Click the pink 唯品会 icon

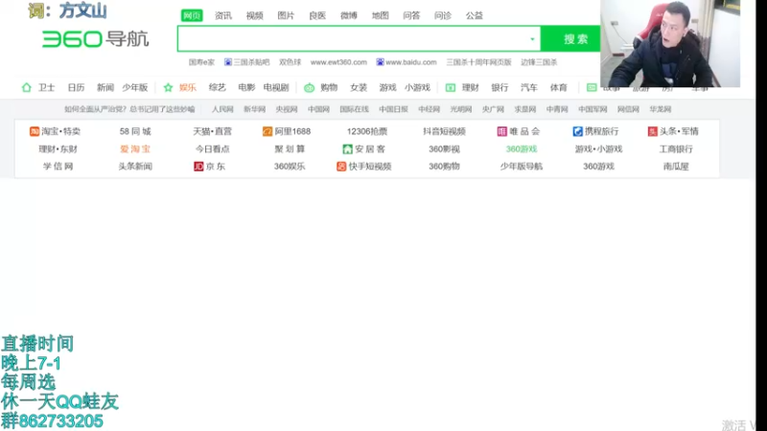pyautogui.click(x=501, y=131)
